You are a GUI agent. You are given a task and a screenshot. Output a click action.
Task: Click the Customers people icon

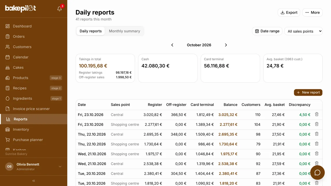(8, 47)
